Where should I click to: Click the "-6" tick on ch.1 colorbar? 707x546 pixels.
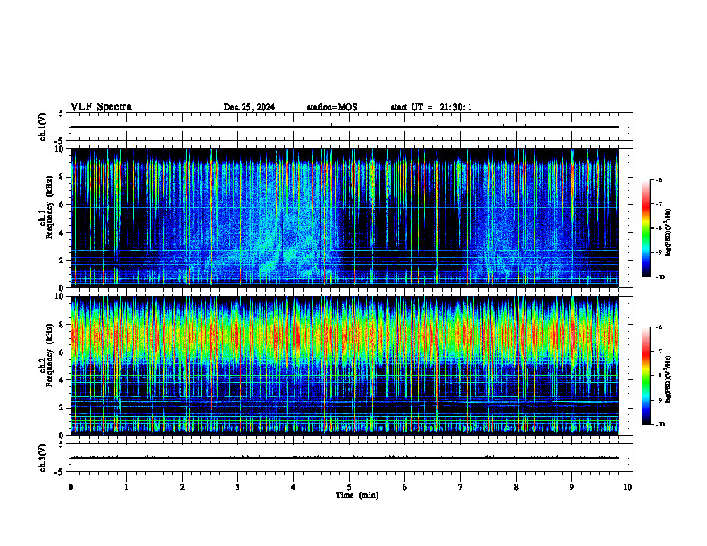click(659, 179)
